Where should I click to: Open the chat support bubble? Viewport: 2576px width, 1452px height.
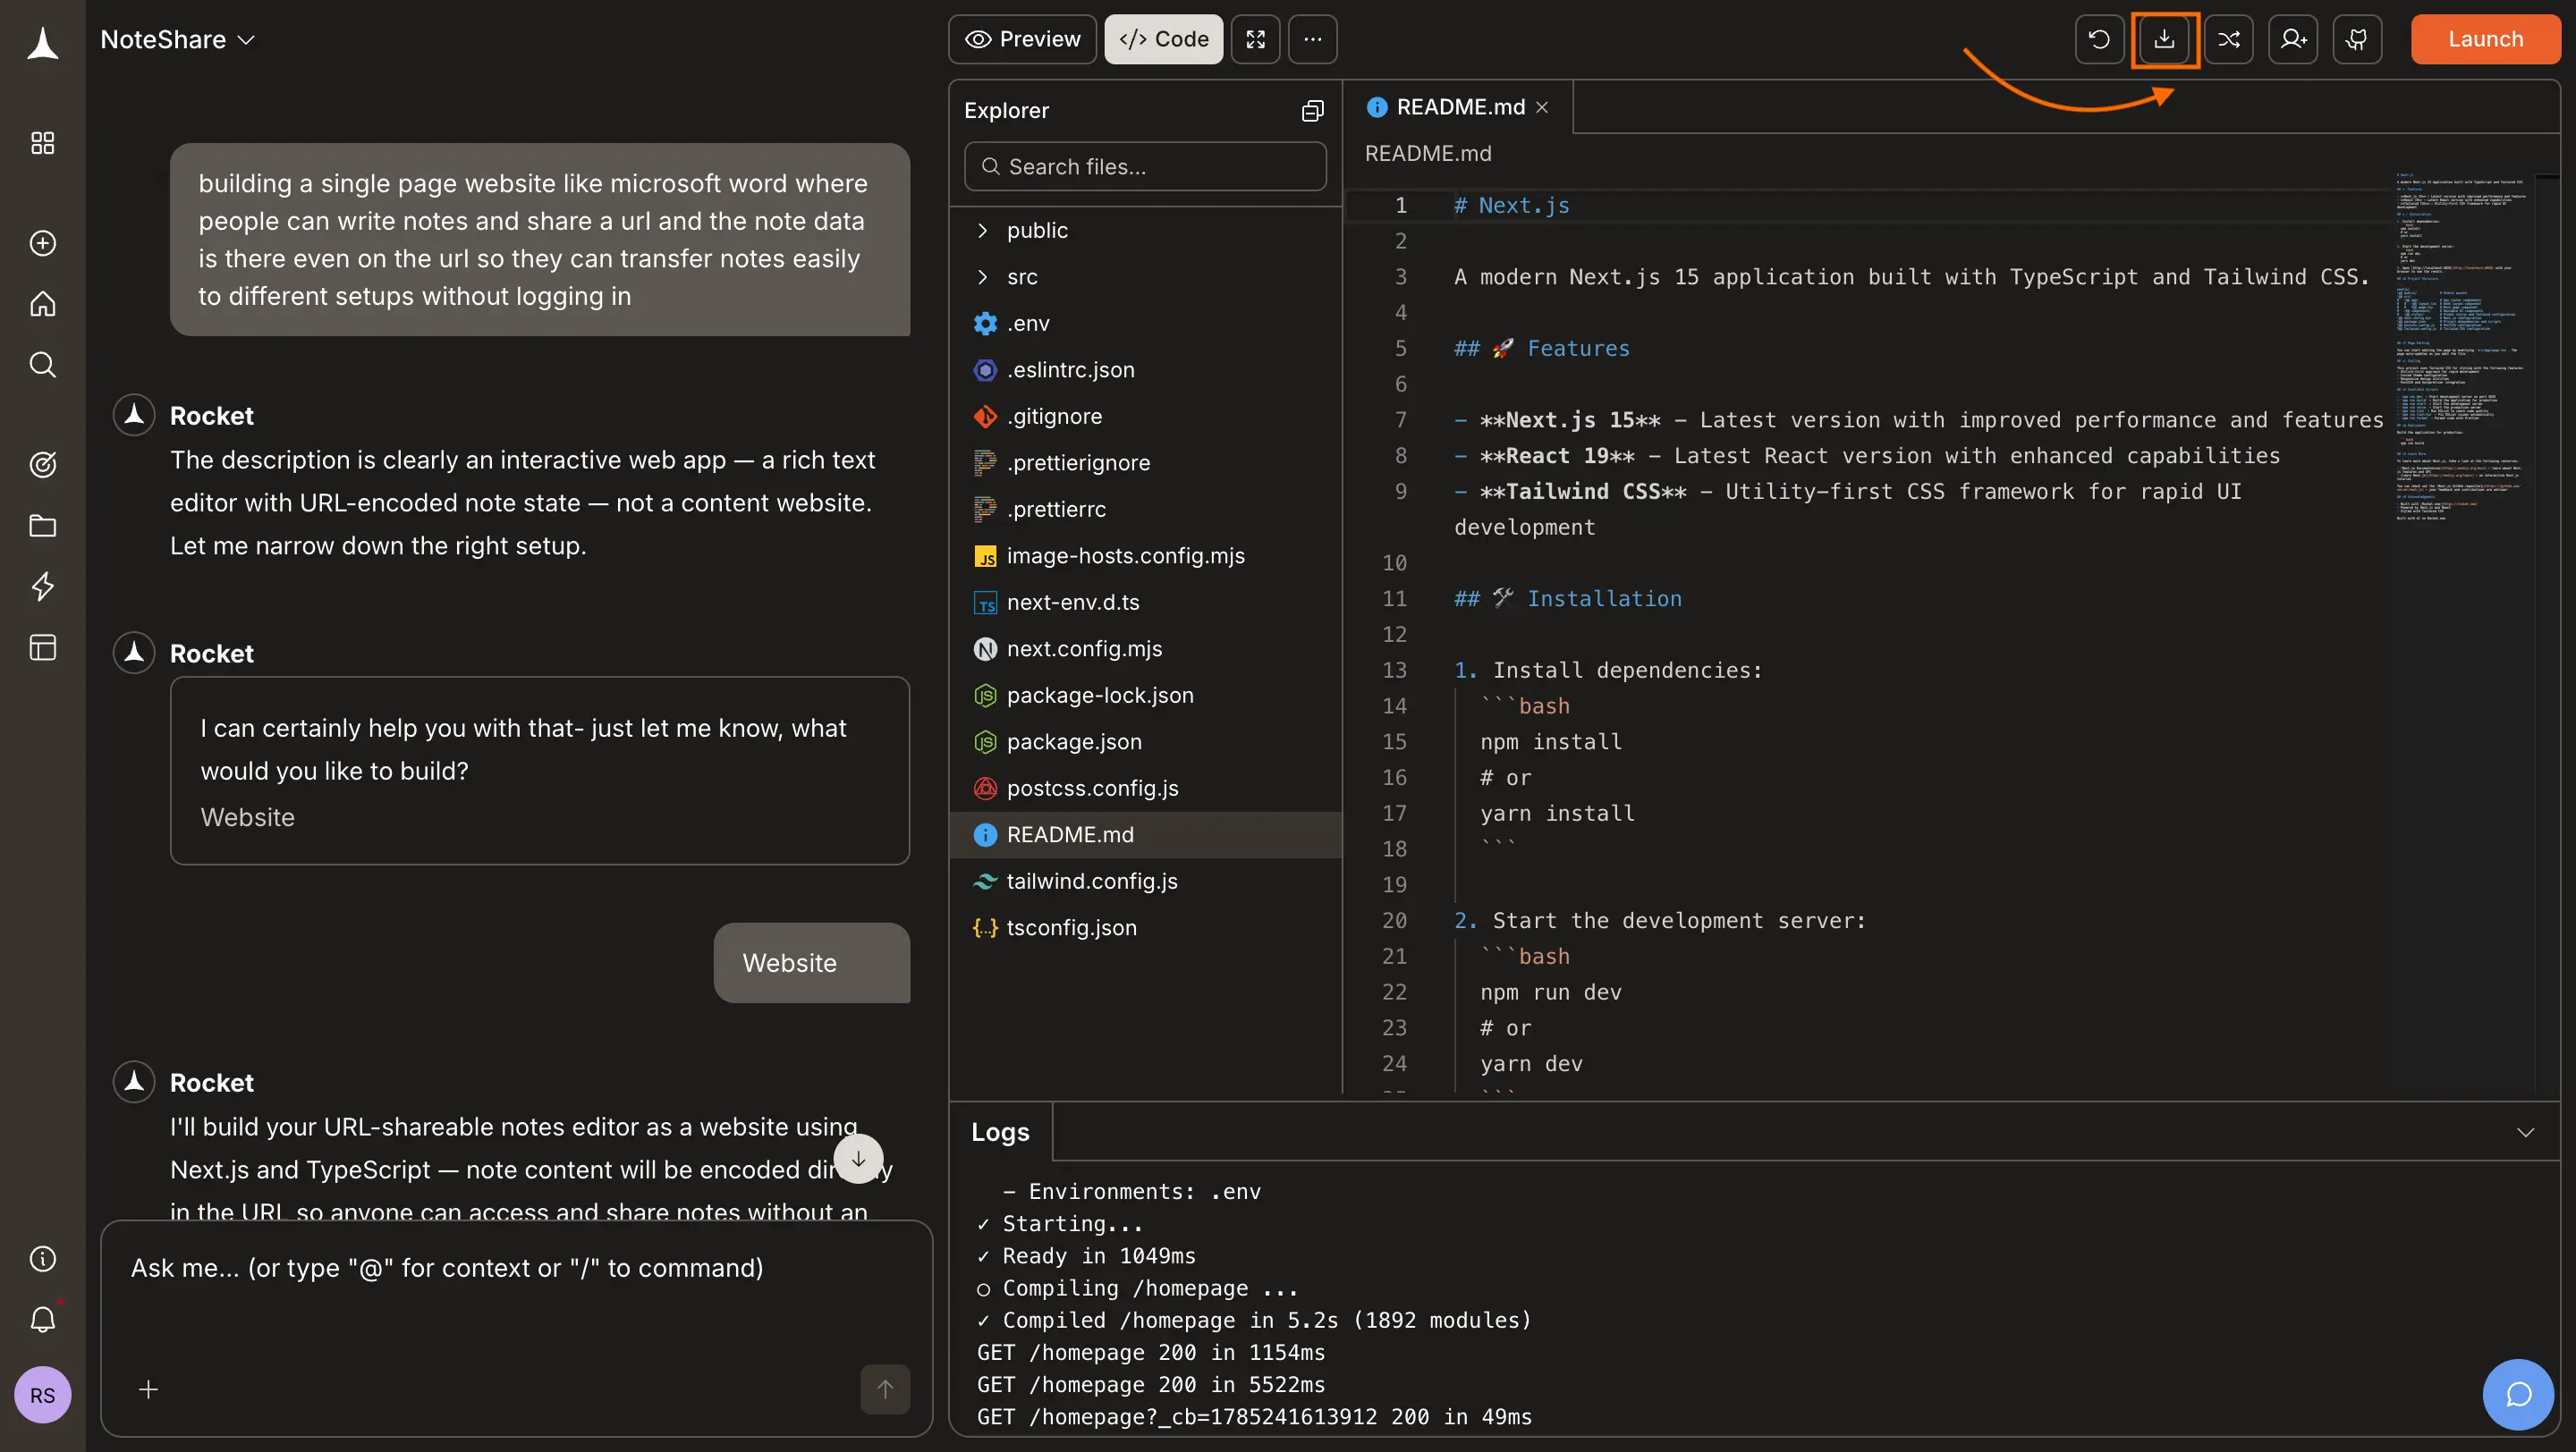(x=2518, y=1394)
